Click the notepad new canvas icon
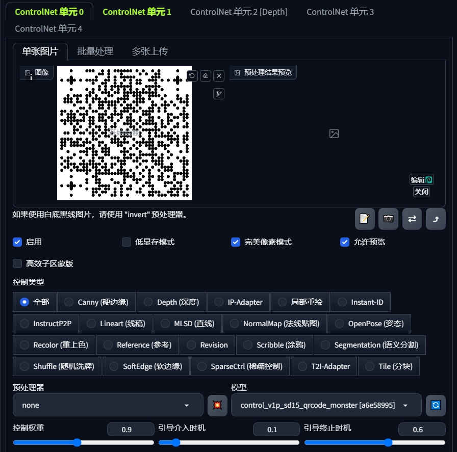 pyautogui.click(x=365, y=219)
